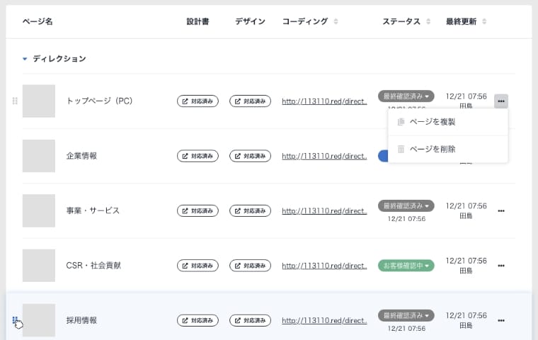Open three-dot menu for トップページ（PC） row
538x340 pixels.
(501, 101)
